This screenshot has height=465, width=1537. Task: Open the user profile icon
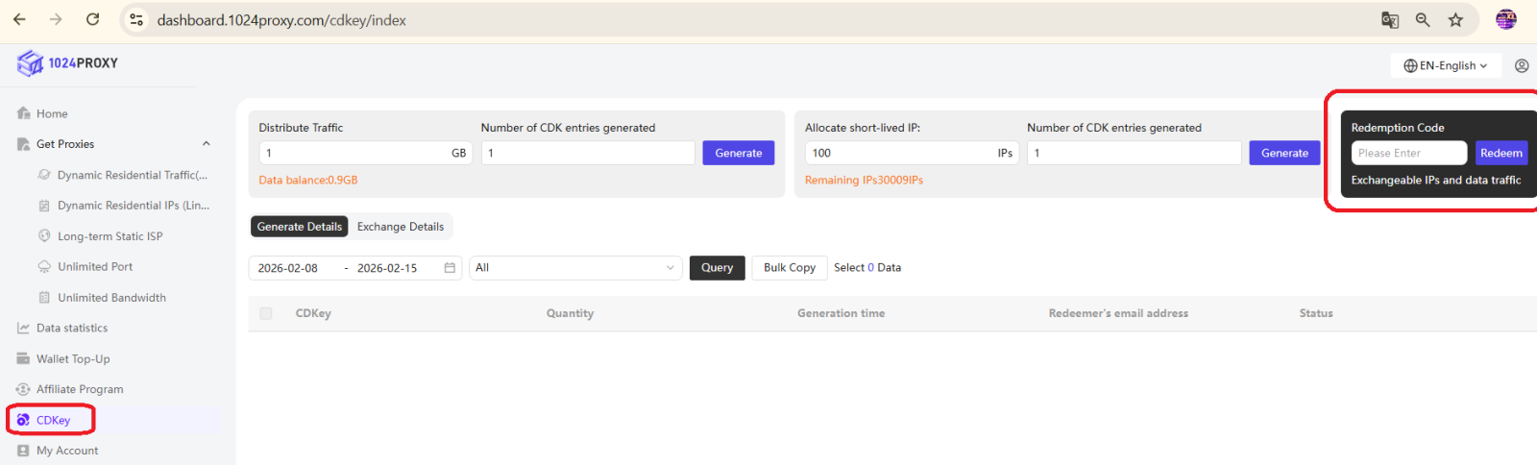1522,65
